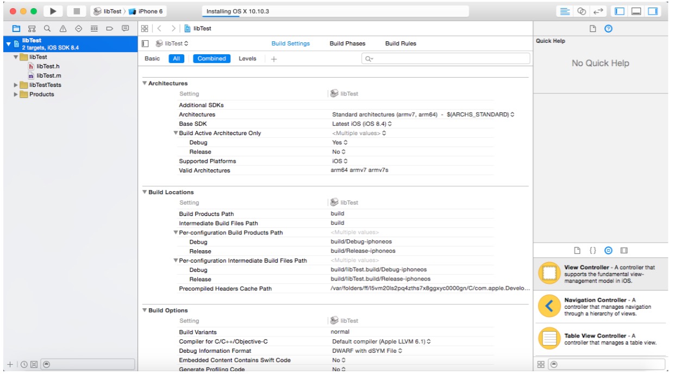Click the libTest jump bar item

pos(198,28)
